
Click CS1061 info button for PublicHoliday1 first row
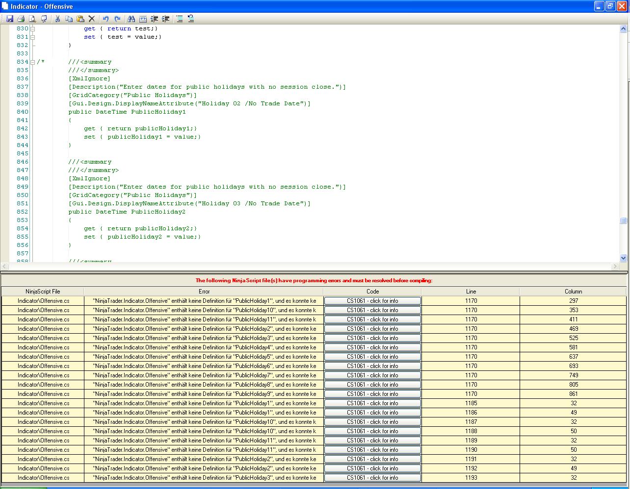(x=372, y=301)
